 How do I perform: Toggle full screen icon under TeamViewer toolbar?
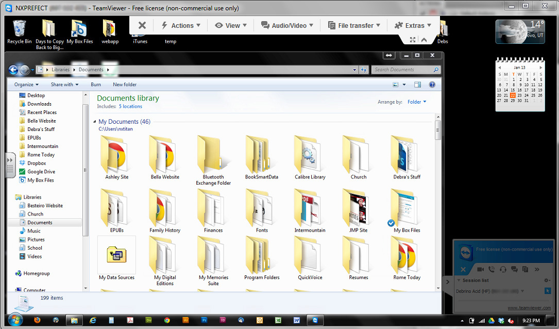click(413, 40)
